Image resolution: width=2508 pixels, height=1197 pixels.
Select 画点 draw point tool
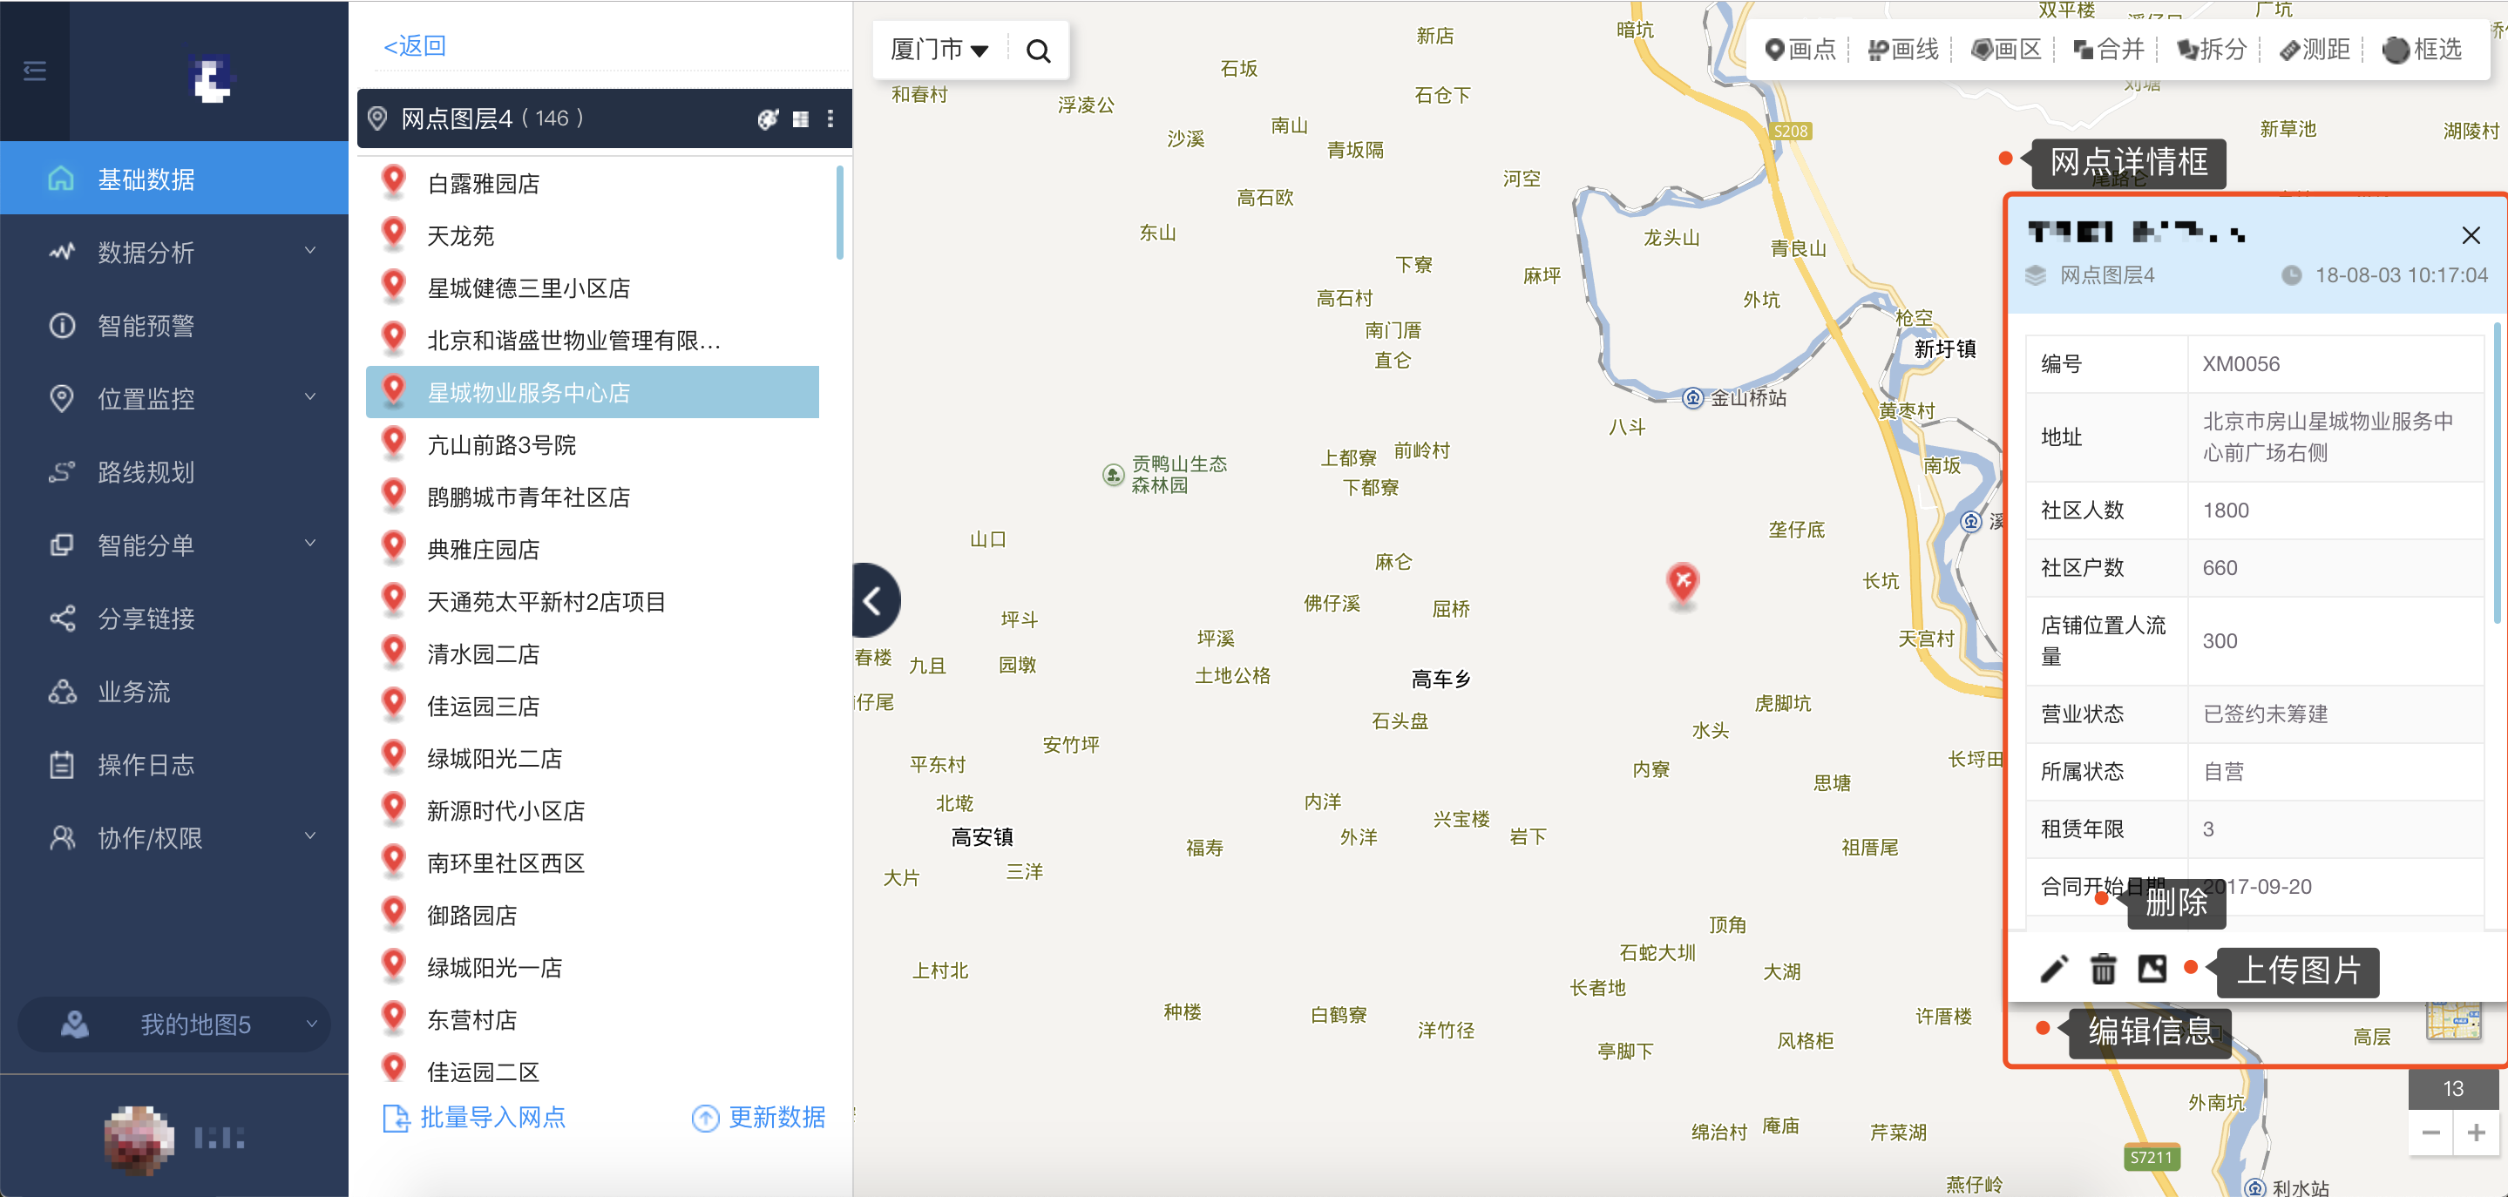pyautogui.click(x=1800, y=50)
